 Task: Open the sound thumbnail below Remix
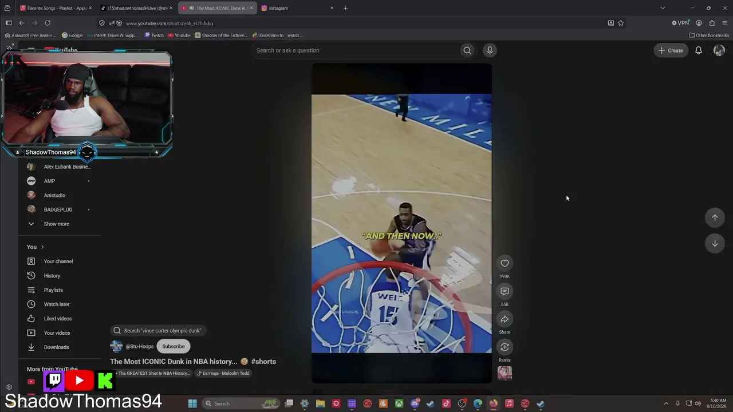505,373
